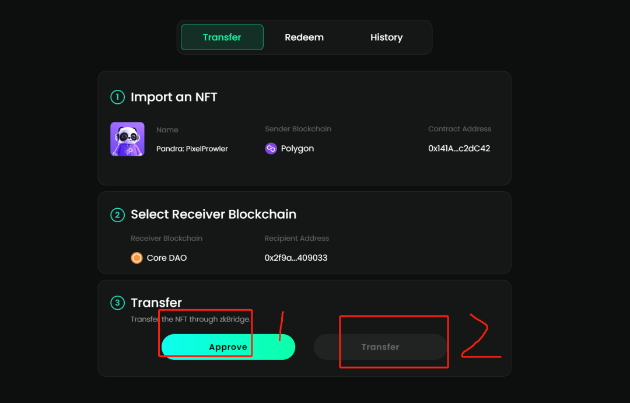
Task: Click the Import an NFT heading
Action: coord(174,97)
